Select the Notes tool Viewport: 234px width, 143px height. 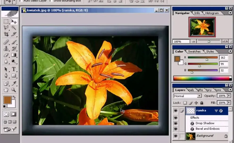pyautogui.click(x=6, y=83)
